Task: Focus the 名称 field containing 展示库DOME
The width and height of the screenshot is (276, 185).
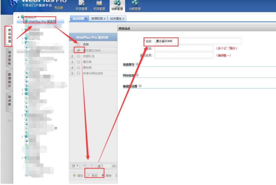Action: click(198, 41)
